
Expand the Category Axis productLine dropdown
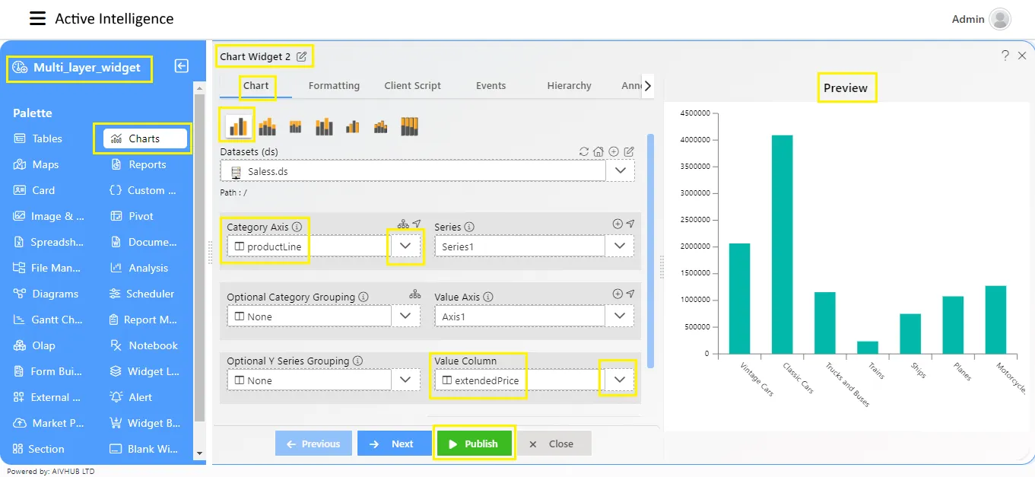point(405,246)
